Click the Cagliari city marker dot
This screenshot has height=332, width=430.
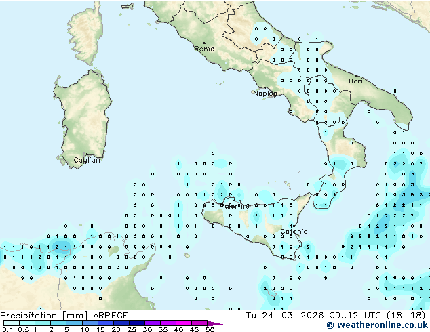tap(87, 154)
